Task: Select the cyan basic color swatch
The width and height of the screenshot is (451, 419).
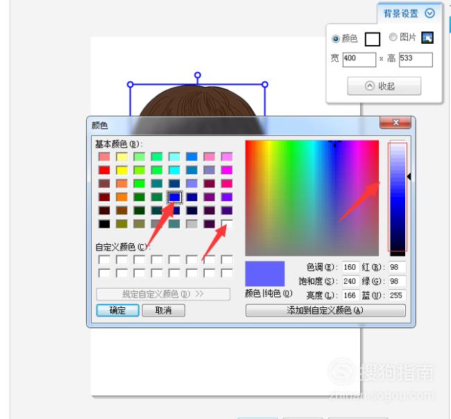Action: click(174, 170)
